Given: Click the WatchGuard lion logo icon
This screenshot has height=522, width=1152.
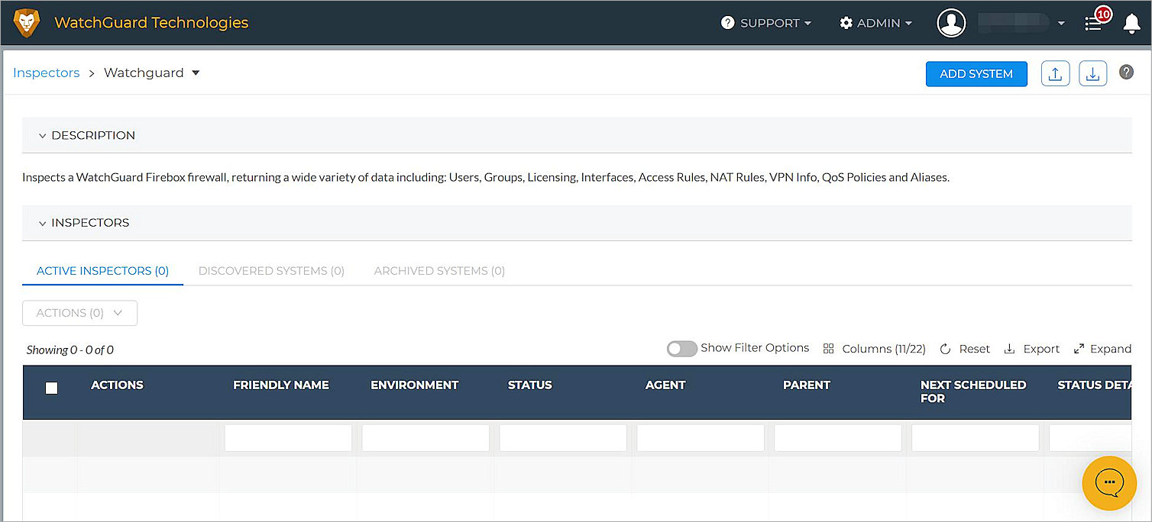Looking at the screenshot, I should (27, 23).
